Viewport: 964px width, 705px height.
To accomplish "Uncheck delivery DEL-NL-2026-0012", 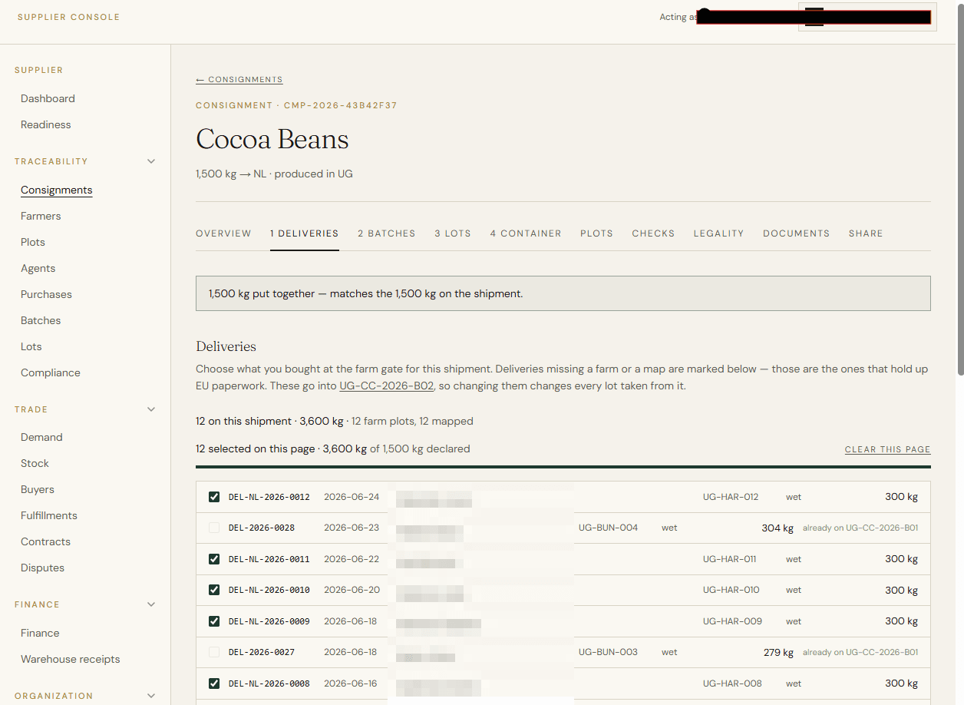I will click(214, 497).
